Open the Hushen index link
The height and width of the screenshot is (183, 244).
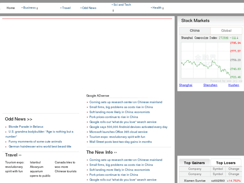click(234, 85)
